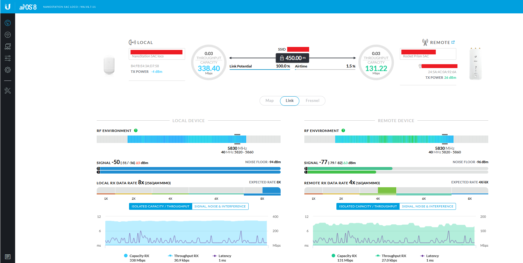This screenshot has width=523, height=263.
Task: Switch to the Fresnel tab
Action: click(x=312, y=101)
